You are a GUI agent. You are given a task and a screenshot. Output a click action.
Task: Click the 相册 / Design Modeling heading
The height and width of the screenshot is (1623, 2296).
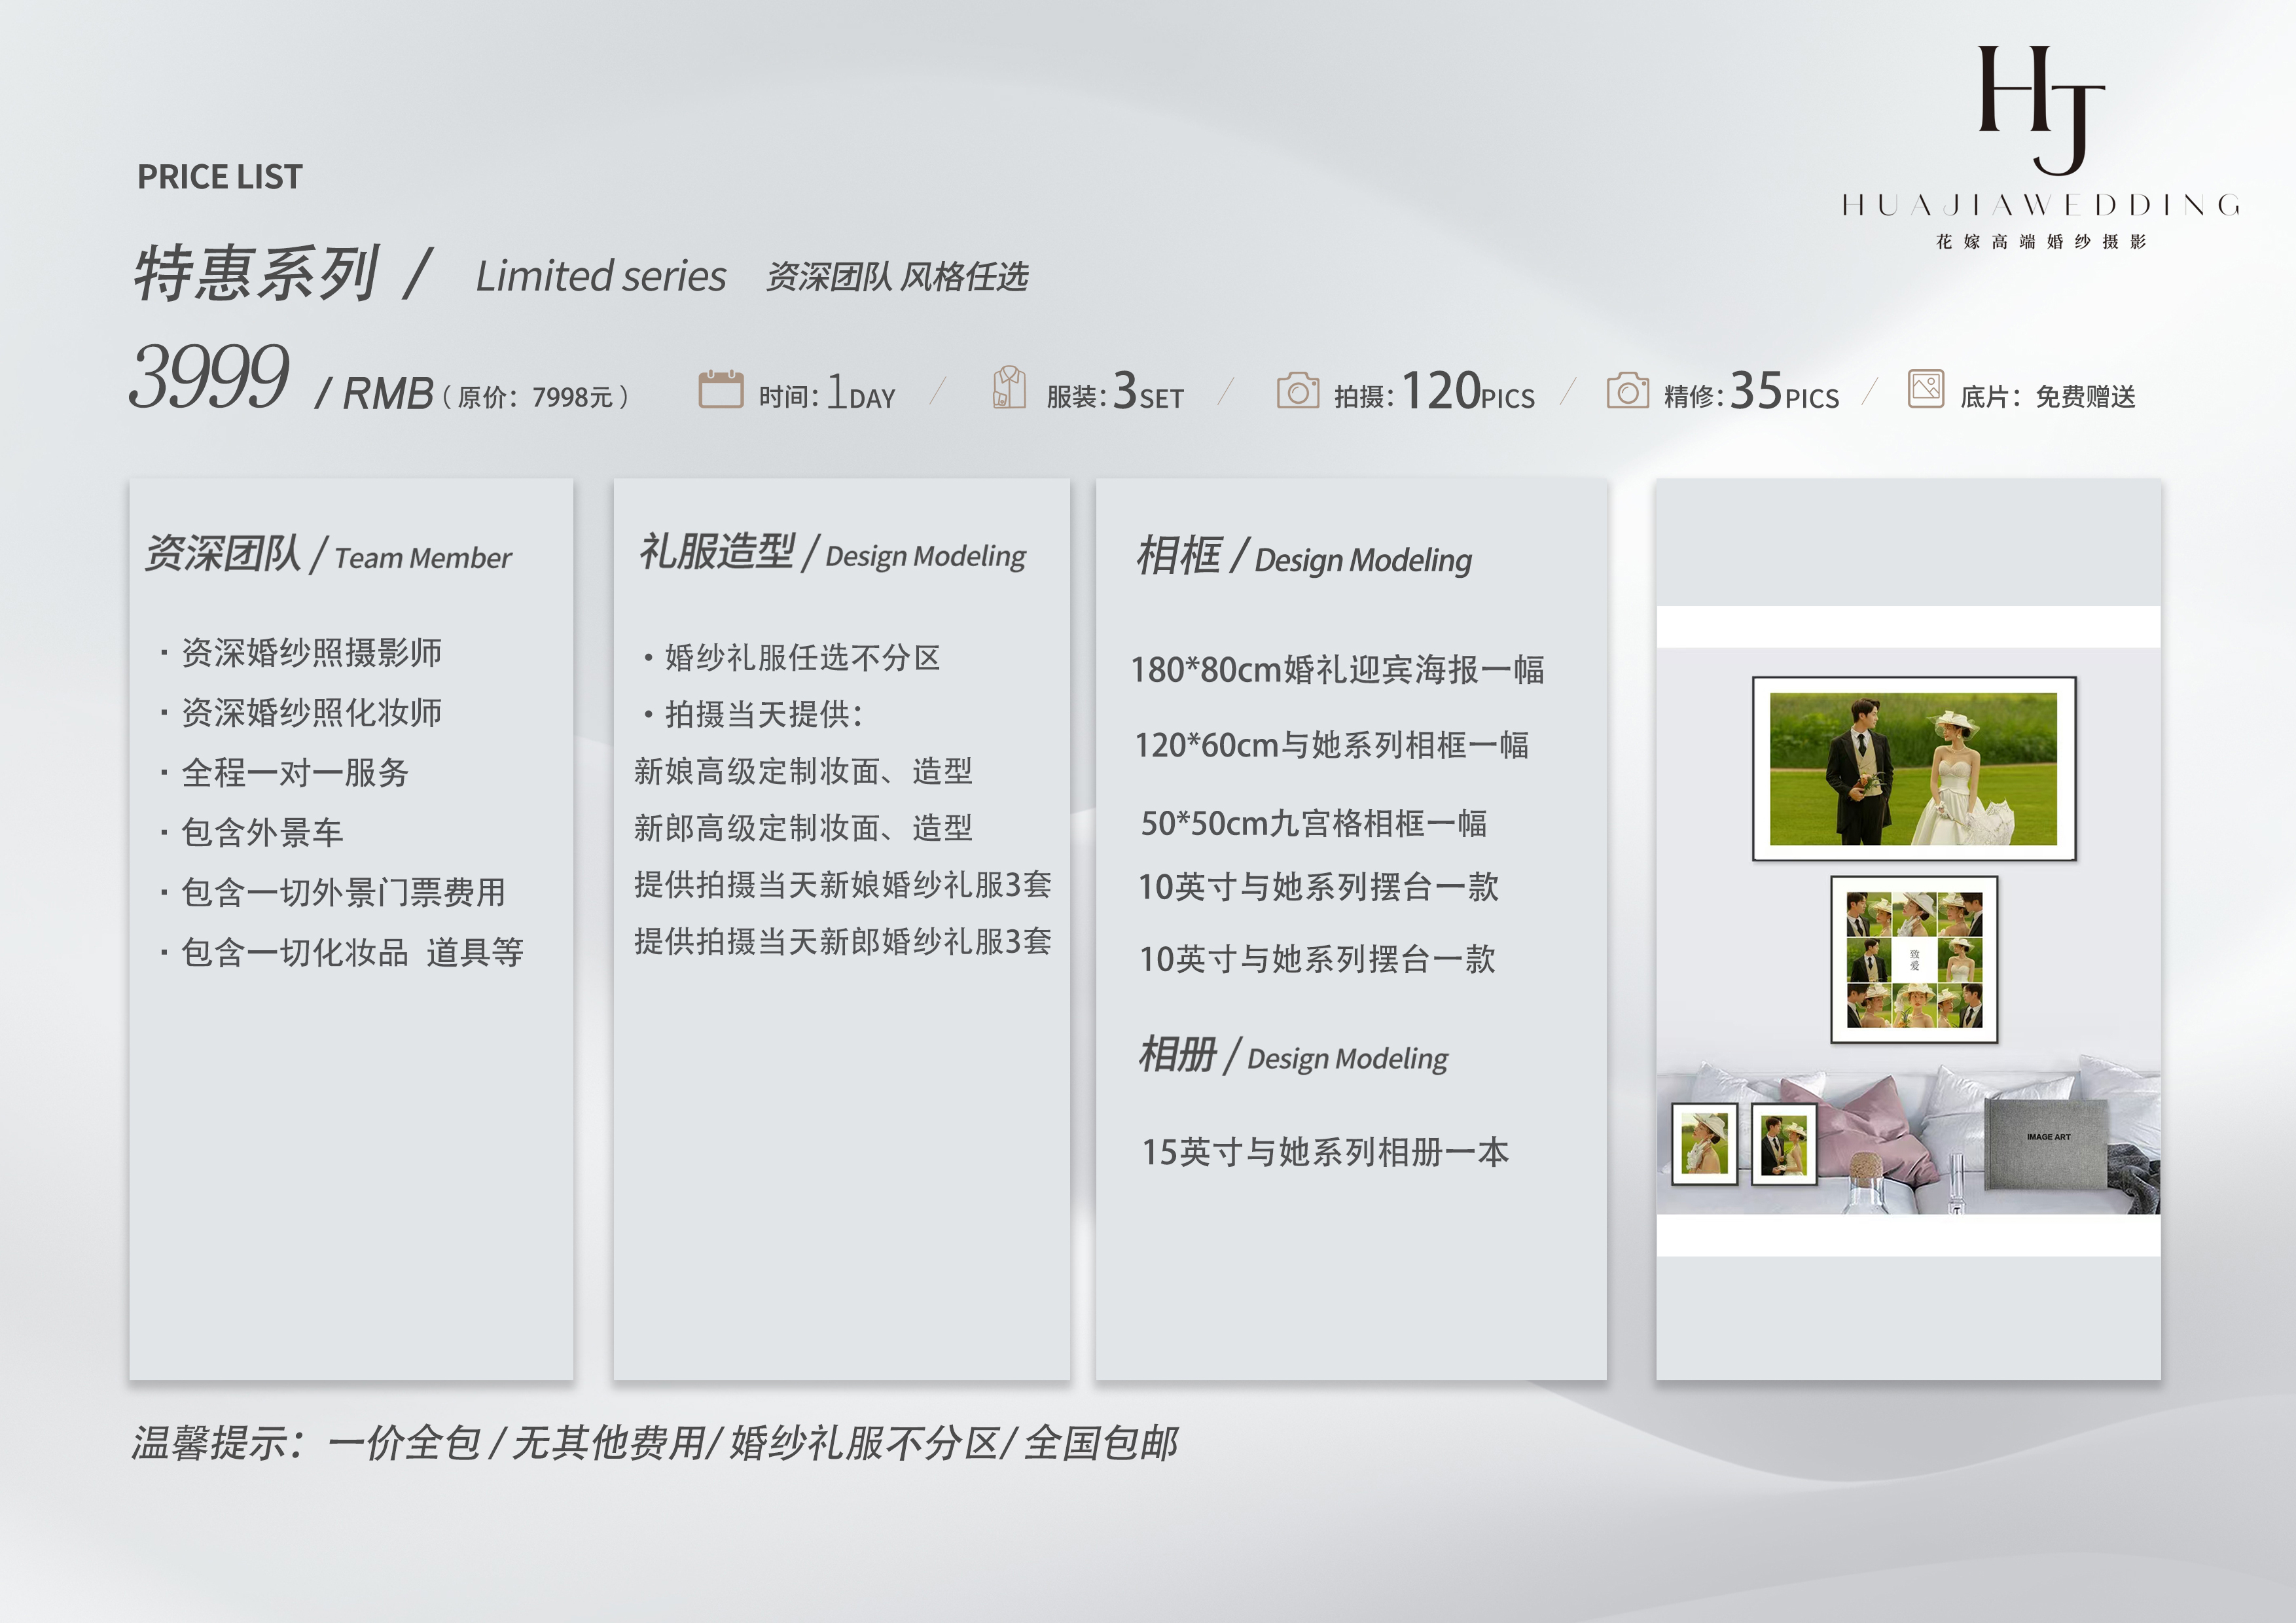[1293, 1056]
